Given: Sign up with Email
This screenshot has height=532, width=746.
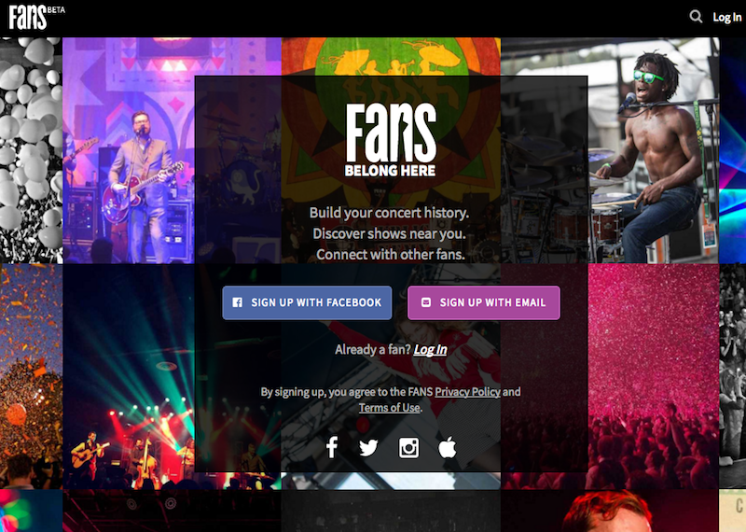Looking at the screenshot, I should (484, 302).
